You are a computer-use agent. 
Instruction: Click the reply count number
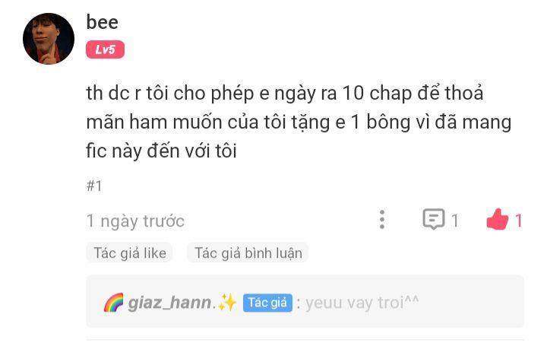(454, 221)
